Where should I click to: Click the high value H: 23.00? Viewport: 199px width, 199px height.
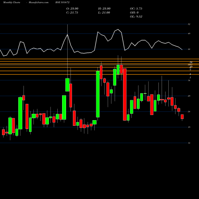pyautogui.click(x=104, y=9)
